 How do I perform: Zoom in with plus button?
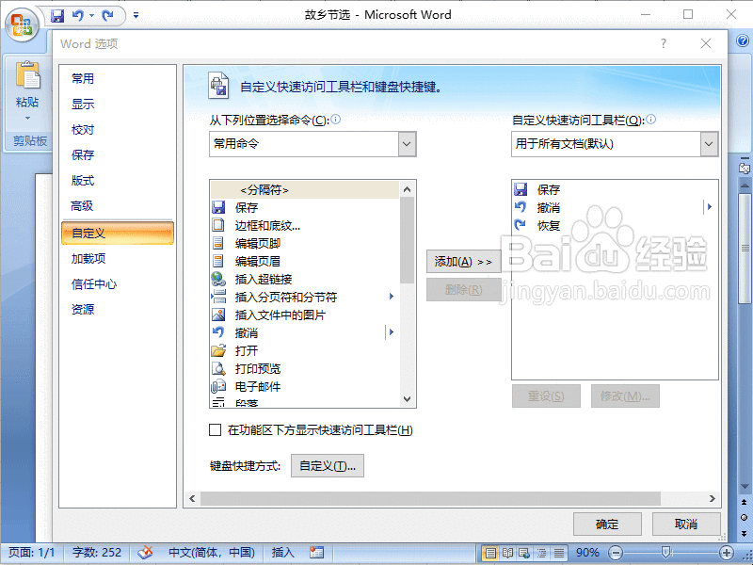click(x=727, y=553)
